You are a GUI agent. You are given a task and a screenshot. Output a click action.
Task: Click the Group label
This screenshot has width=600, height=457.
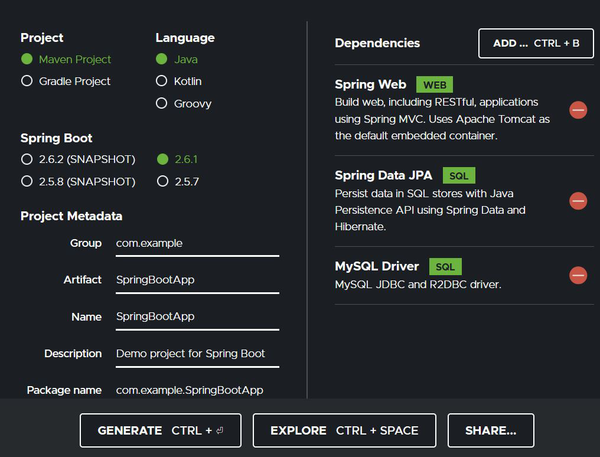coord(86,243)
